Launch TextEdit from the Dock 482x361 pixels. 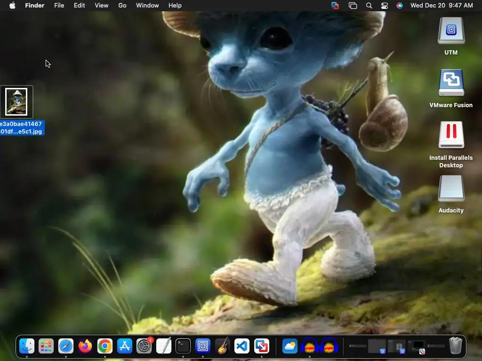(163, 346)
